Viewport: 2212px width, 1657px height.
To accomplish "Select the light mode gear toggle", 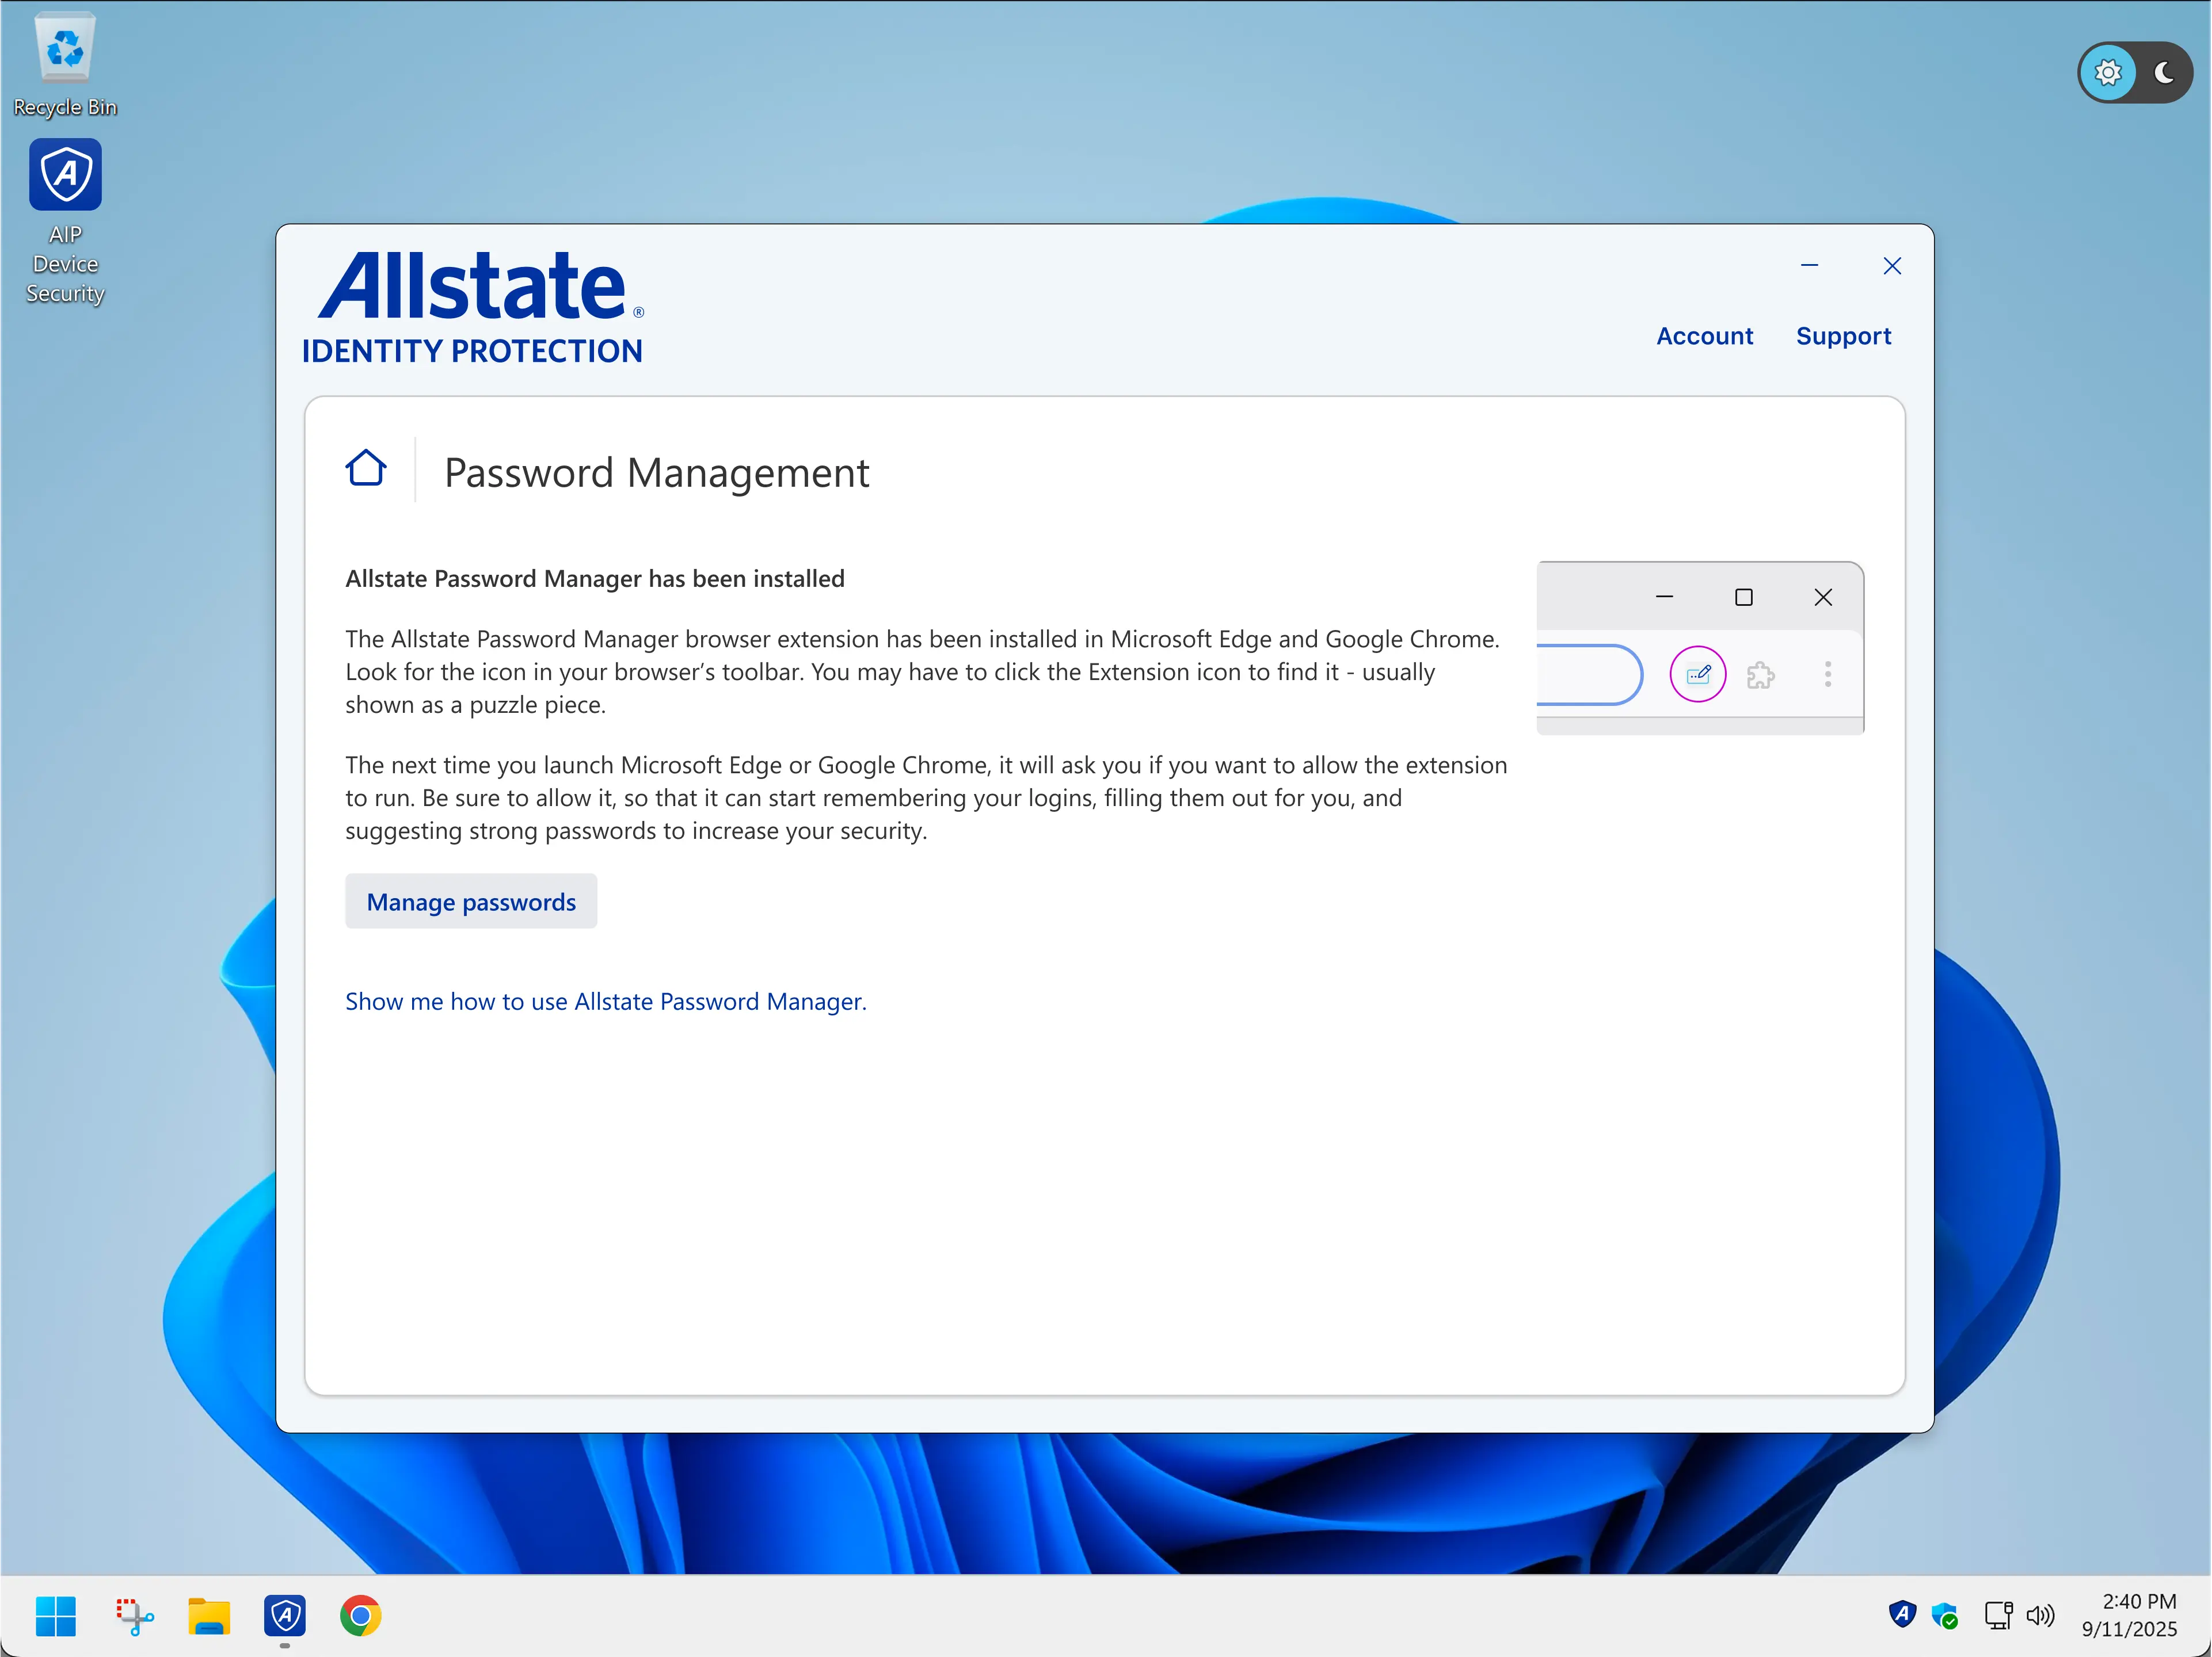I will [x=2108, y=72].
